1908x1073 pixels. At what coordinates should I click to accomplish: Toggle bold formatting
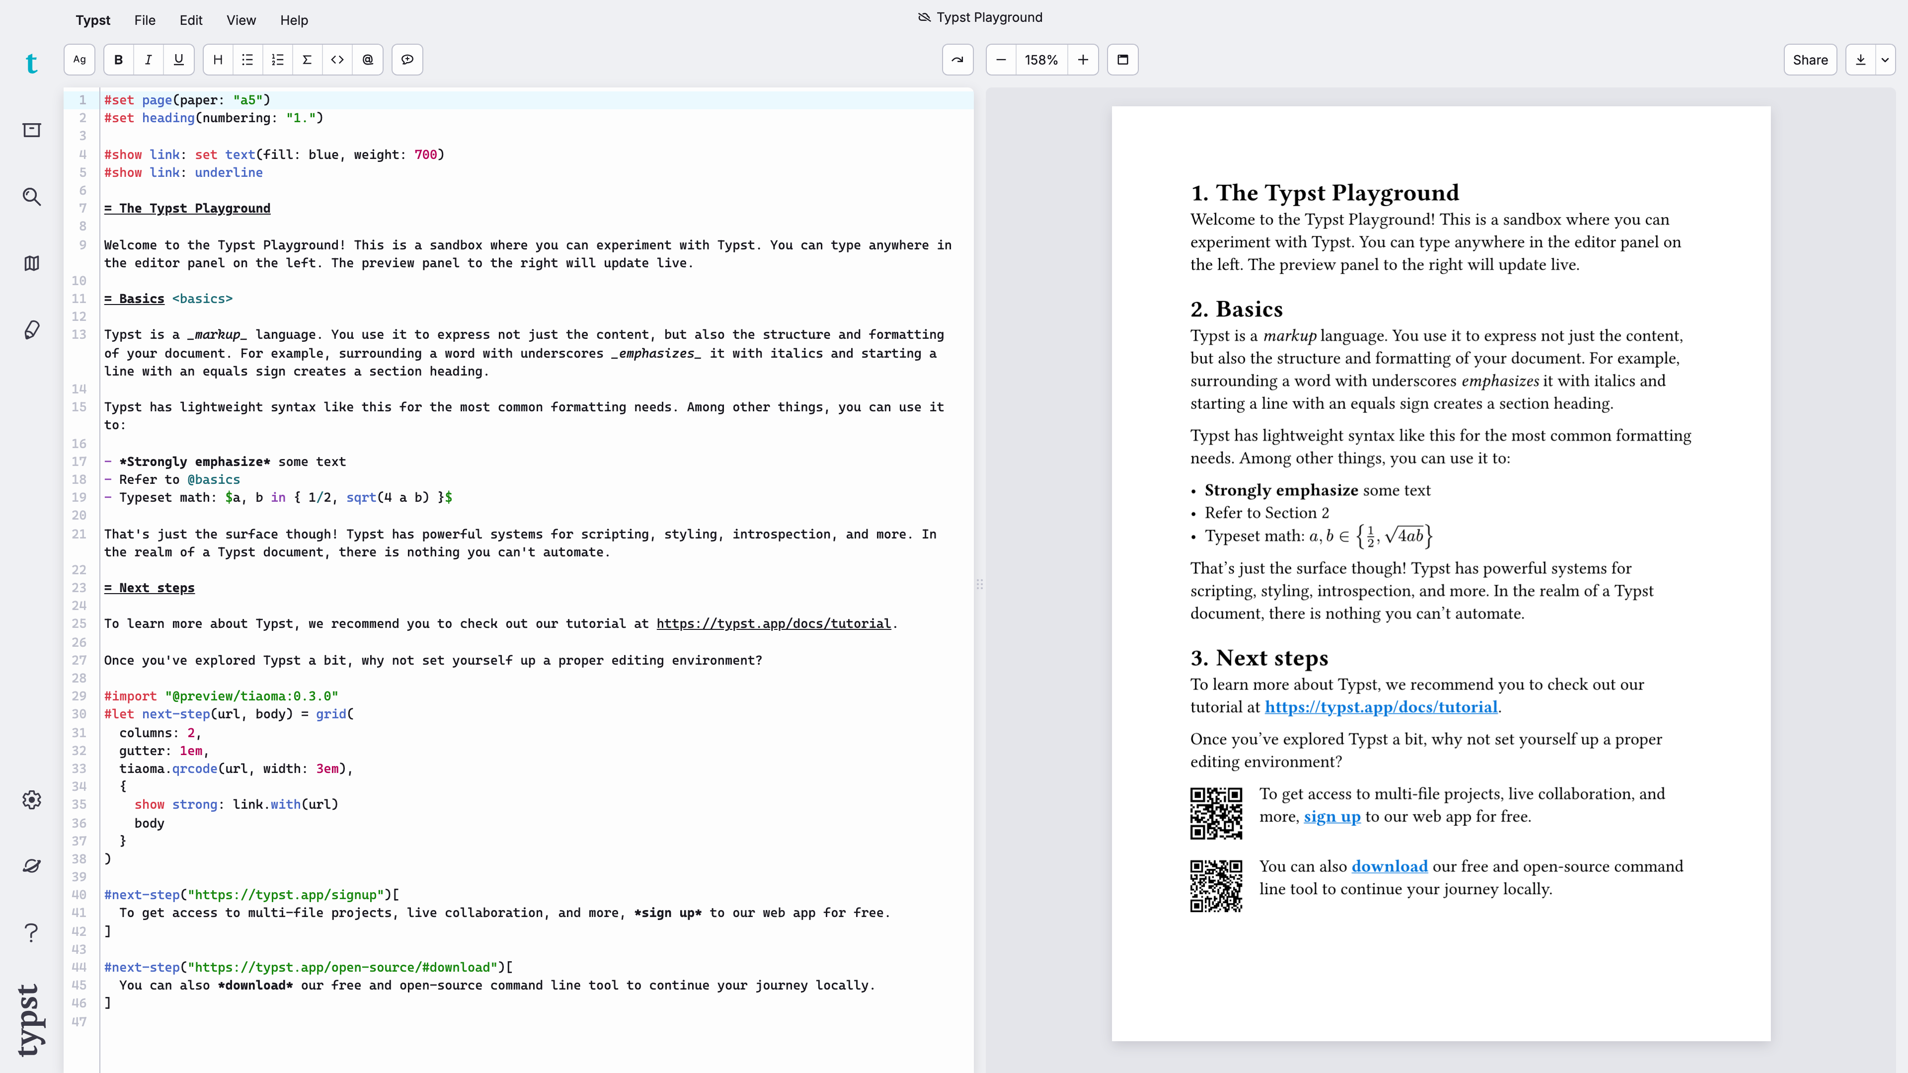[x=119, y=60]
